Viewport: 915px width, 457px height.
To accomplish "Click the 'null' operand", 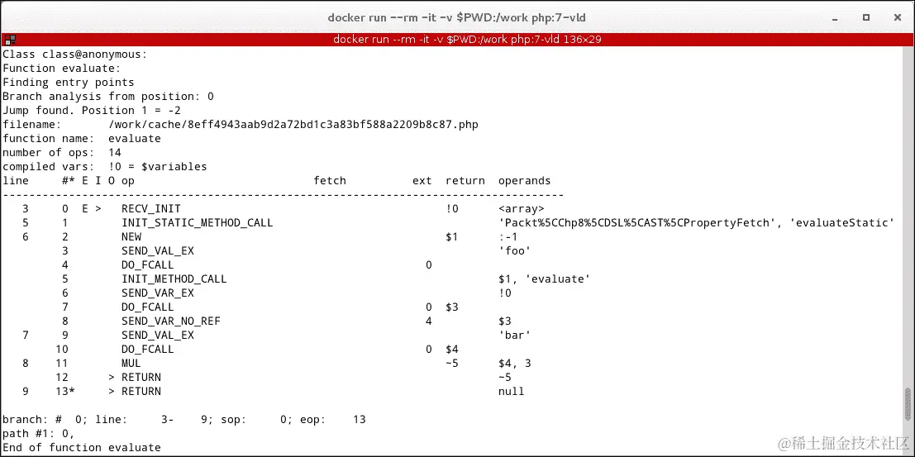I will pyautogui.click(x=511, y=390).
